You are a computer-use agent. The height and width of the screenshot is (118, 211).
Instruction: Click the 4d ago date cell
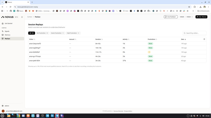tap(184, 61)
